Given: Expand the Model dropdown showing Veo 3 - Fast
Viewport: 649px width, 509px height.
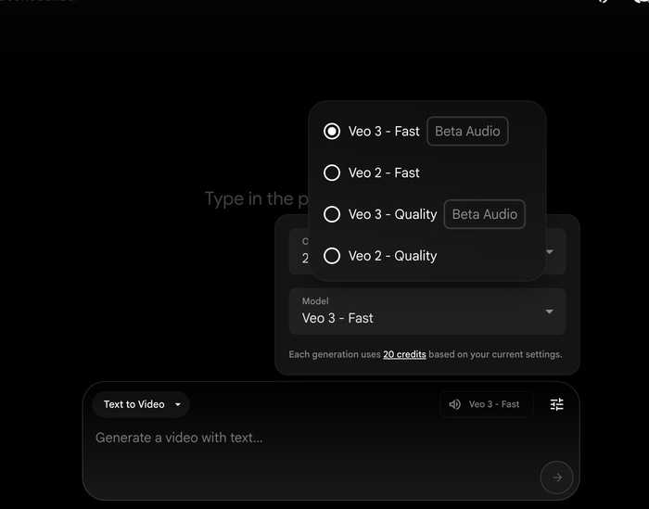Looking at the screenshot, I should point(426,312).
